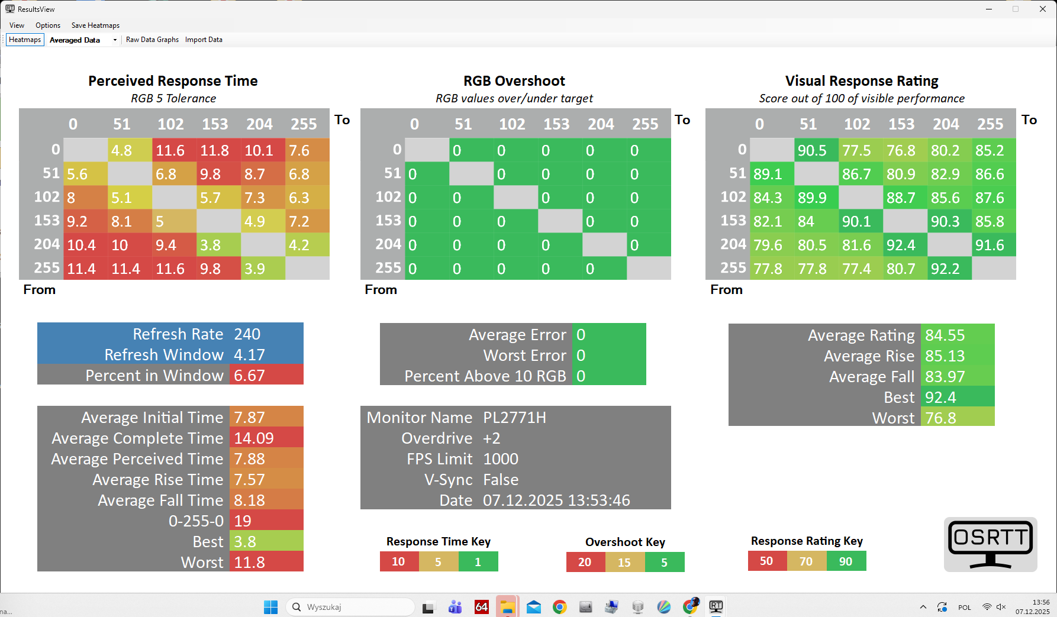Open the Options menu
1057x617 pixels.
tap(48, 25)
